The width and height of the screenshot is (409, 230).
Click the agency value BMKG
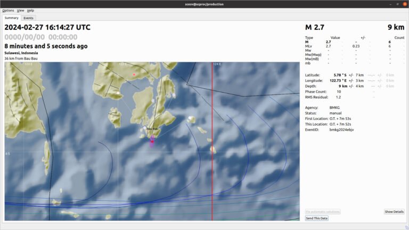pyautogui.click(x=334, y=108)
